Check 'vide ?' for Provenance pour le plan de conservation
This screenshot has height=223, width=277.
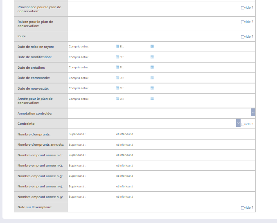tap(243, 8)
